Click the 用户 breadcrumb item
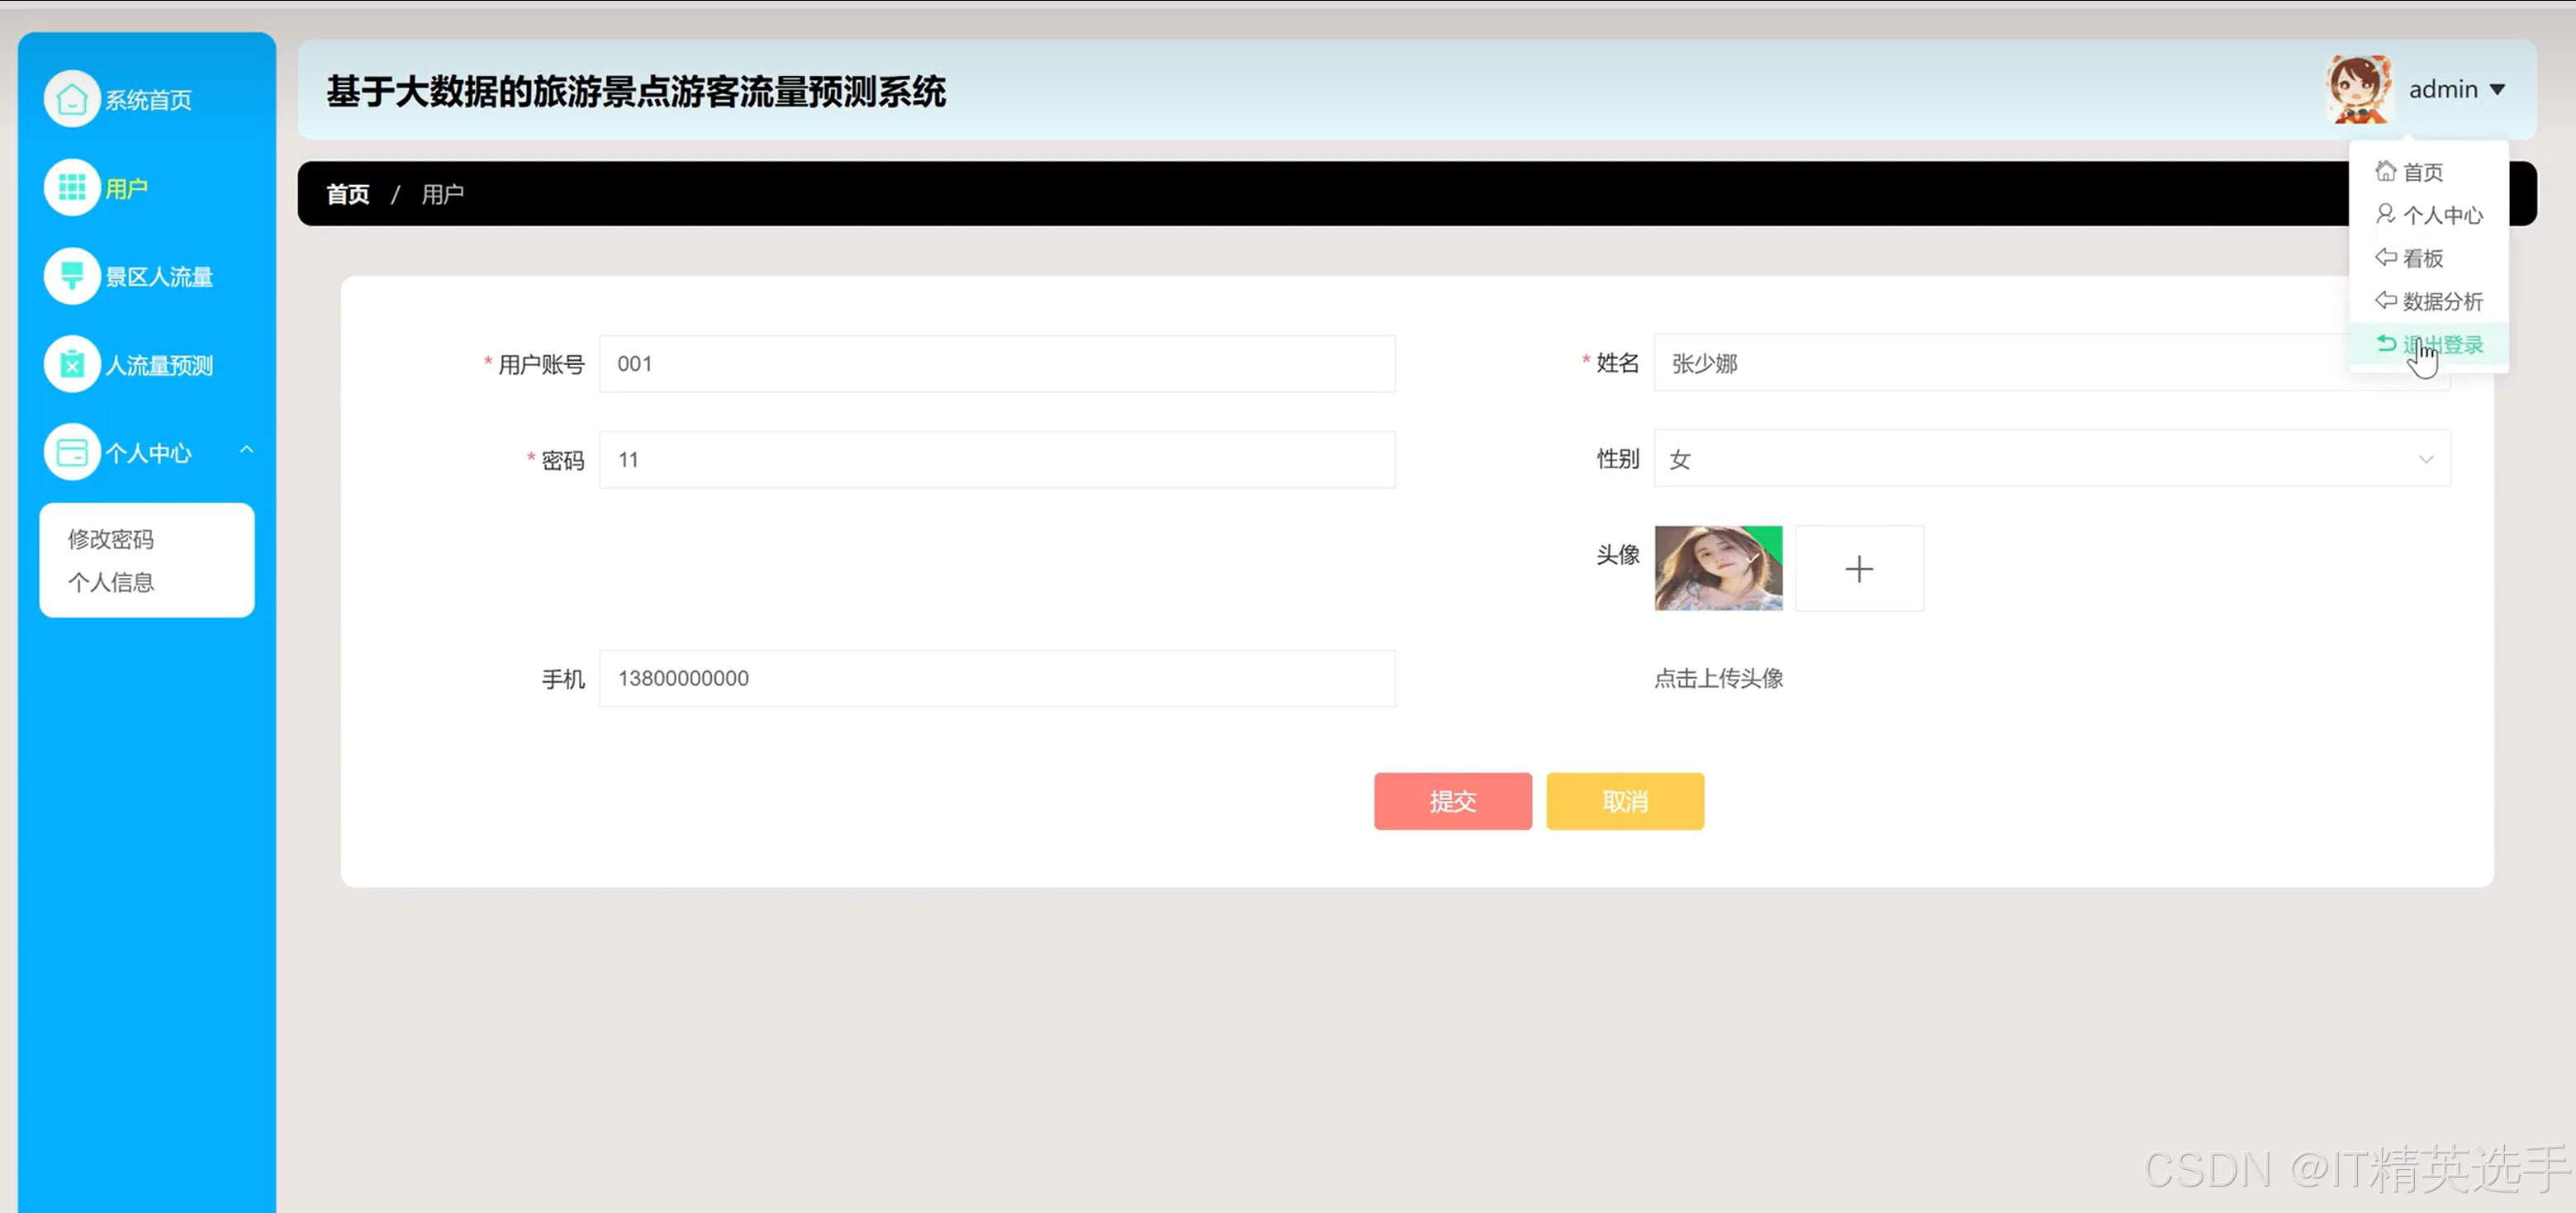 point(443,194)
